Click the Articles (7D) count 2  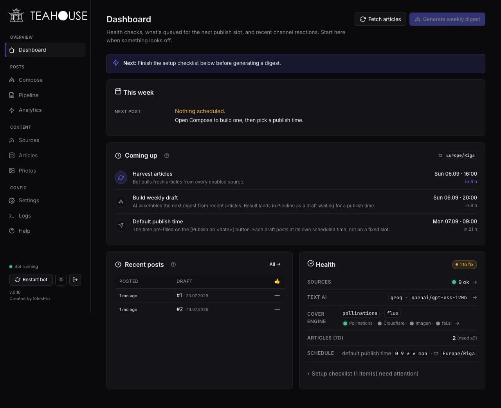(454, 338)
